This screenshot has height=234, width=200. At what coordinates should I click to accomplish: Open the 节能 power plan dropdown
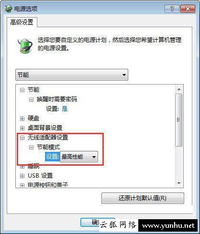click(72, 74)
